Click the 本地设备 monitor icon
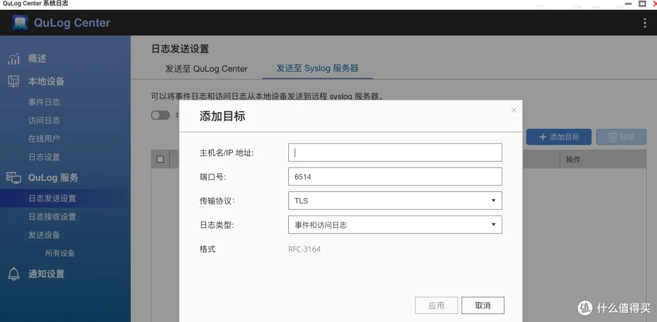The image size is (657, 322). pos(13,81)
